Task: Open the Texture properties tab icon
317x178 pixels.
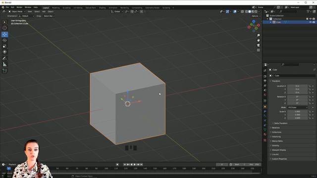Action: point(265,140)
